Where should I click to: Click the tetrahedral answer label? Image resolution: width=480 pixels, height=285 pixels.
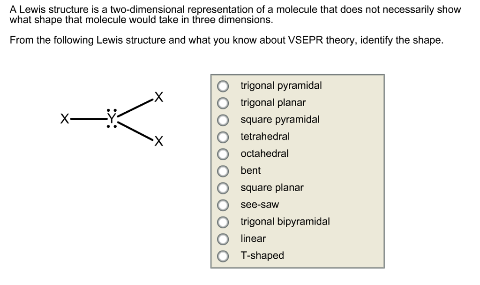click(265, 137)
